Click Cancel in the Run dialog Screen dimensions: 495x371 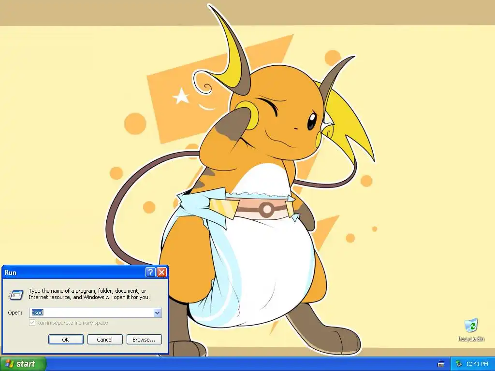tap(105, 340)
